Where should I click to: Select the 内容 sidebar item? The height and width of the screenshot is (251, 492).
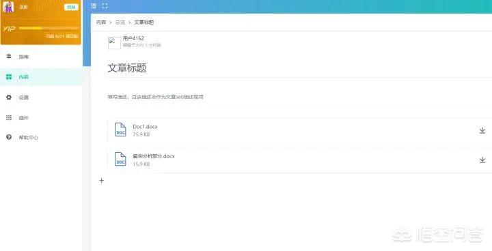coord(41,77)
